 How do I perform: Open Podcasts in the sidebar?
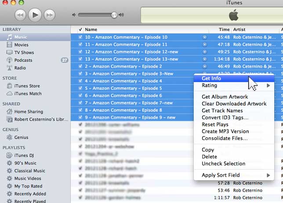click(35, 60)
